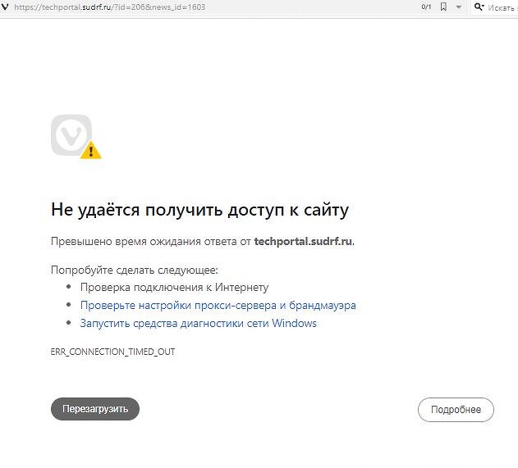This screenshot has width=518, height=468.
Task: Click the 0/1 counter in address bar
Action: point(426,7)
